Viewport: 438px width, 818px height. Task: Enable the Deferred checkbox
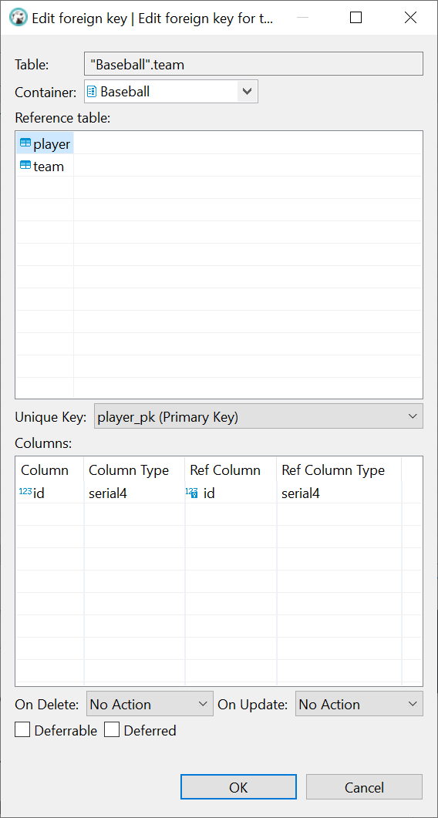(x=112, y=730)
